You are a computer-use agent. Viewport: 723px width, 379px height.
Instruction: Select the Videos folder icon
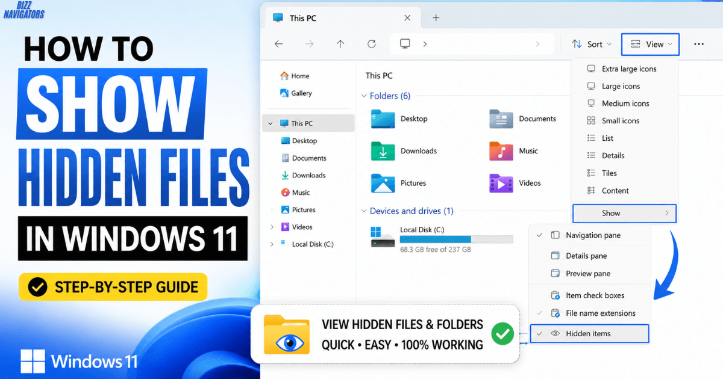[x=501, y=183]
